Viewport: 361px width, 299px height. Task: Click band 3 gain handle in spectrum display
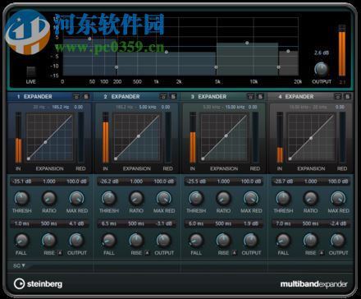[247, 43]
